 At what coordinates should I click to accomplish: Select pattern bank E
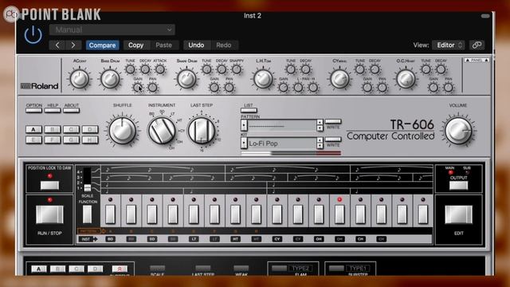click(x=33, y=140)
